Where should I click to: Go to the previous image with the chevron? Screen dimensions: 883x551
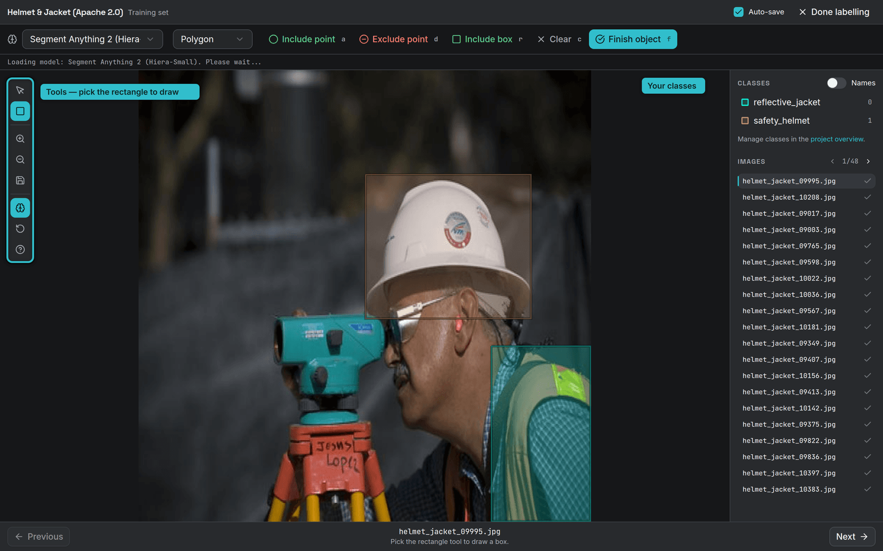tap(832, 161)
